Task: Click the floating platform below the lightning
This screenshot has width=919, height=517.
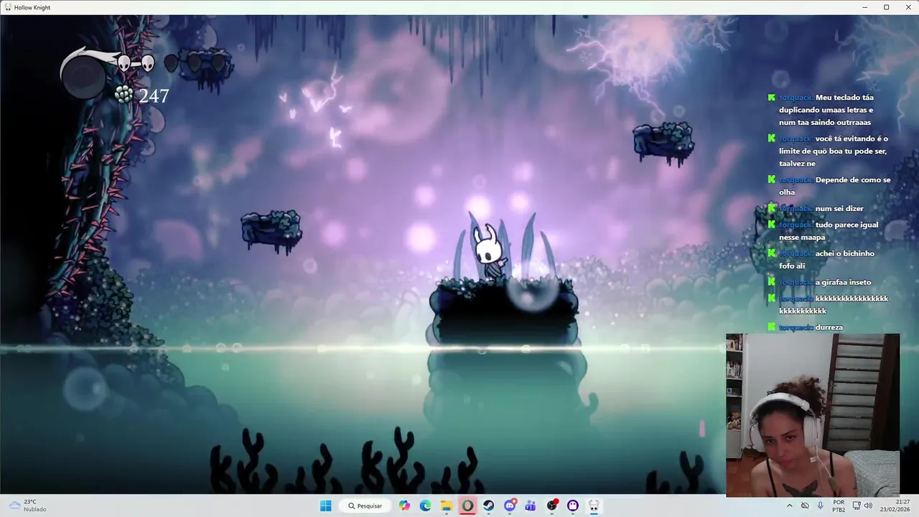Action: pos(663,143)
